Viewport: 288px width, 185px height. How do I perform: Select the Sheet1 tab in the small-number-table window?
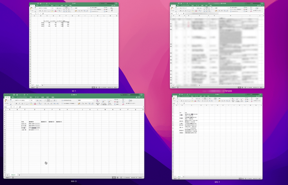pyautogui.click(x=37, y=85)
